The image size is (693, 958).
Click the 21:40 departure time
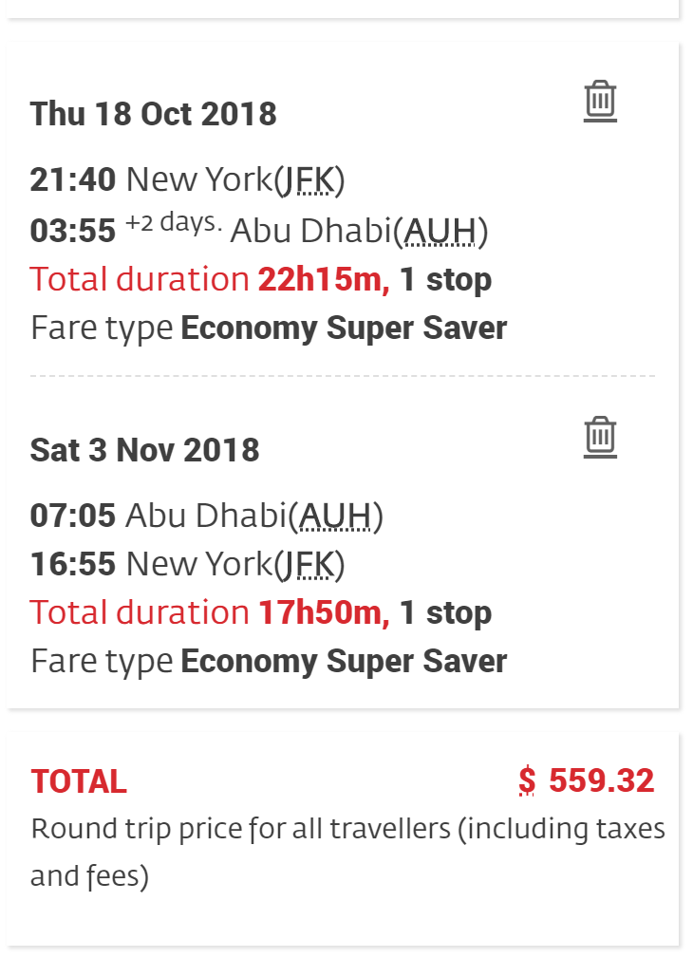[x=73, y=179]
